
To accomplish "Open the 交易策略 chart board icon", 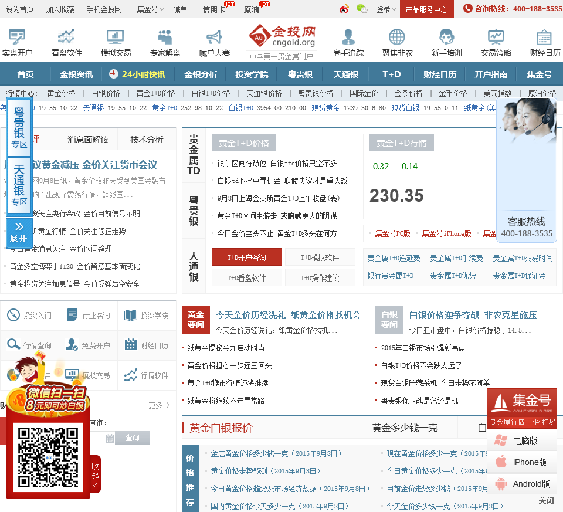I will tap(496, 36).
